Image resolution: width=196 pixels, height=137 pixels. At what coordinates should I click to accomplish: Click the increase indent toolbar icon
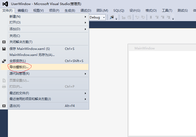[x=129, y=17]
